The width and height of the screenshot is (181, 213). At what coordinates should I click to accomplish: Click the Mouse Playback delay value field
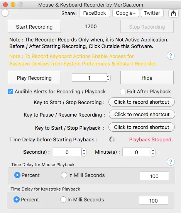click(154, 176)
